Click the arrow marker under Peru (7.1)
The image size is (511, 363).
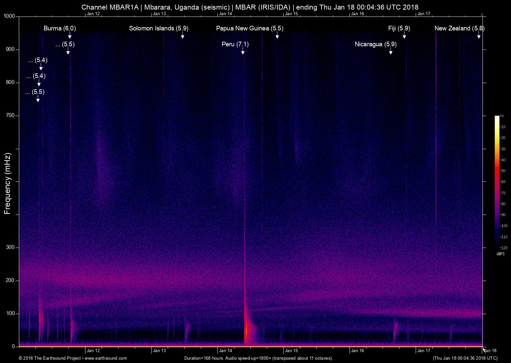243,52
